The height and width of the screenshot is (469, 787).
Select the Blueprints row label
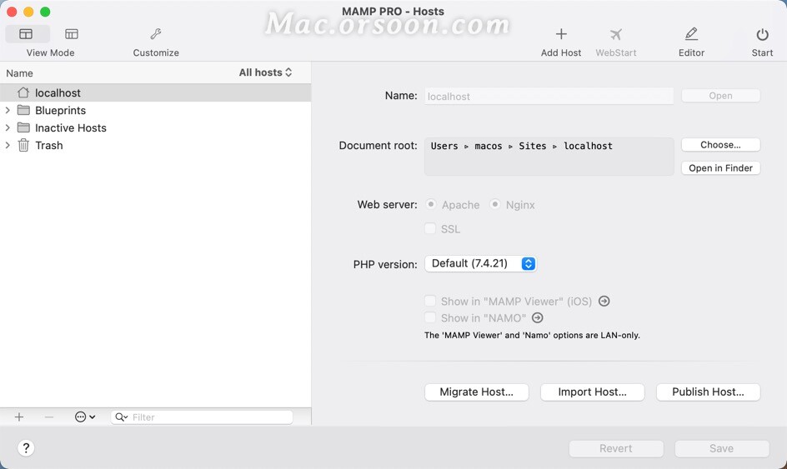click(x=60, y=110)
